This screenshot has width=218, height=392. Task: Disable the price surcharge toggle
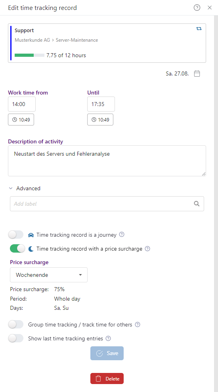[x=17, y=249]
